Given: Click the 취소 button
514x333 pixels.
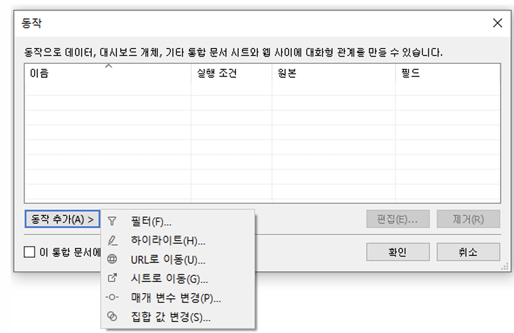Looking at the screenshot, I should click(x=468, y=252).
